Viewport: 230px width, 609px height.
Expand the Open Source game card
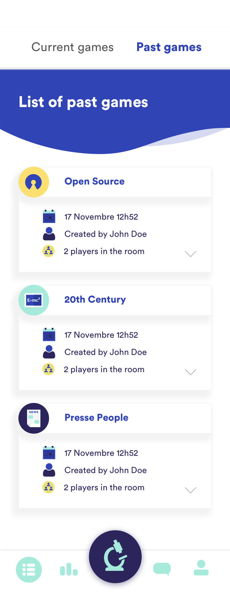tap(190, 254)
